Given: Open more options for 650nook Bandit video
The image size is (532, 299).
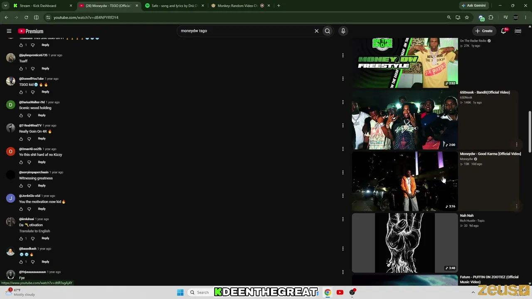Looking at the screenshot, I should [x=517, y=145].
